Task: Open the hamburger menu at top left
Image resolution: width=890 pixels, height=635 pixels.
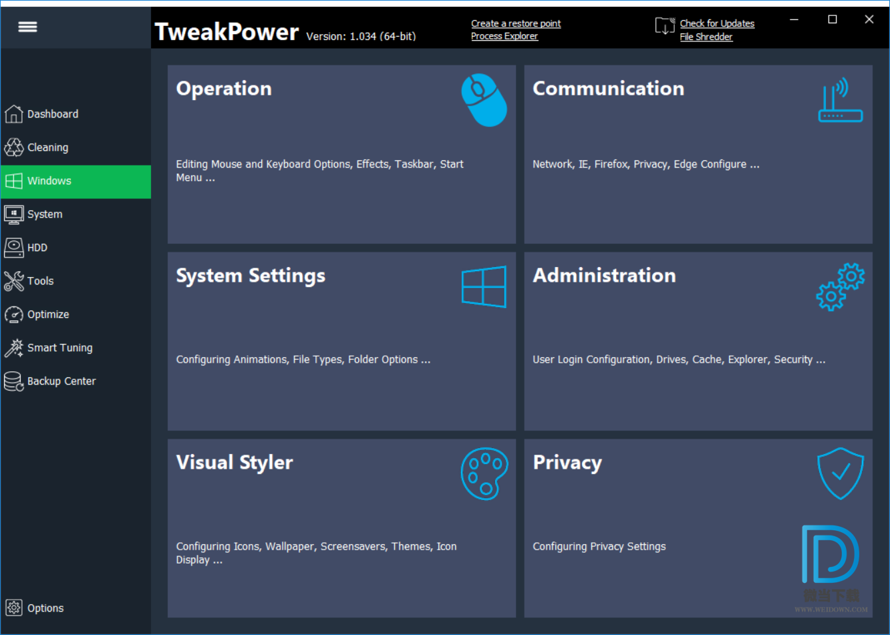Action: coord(27,27)
